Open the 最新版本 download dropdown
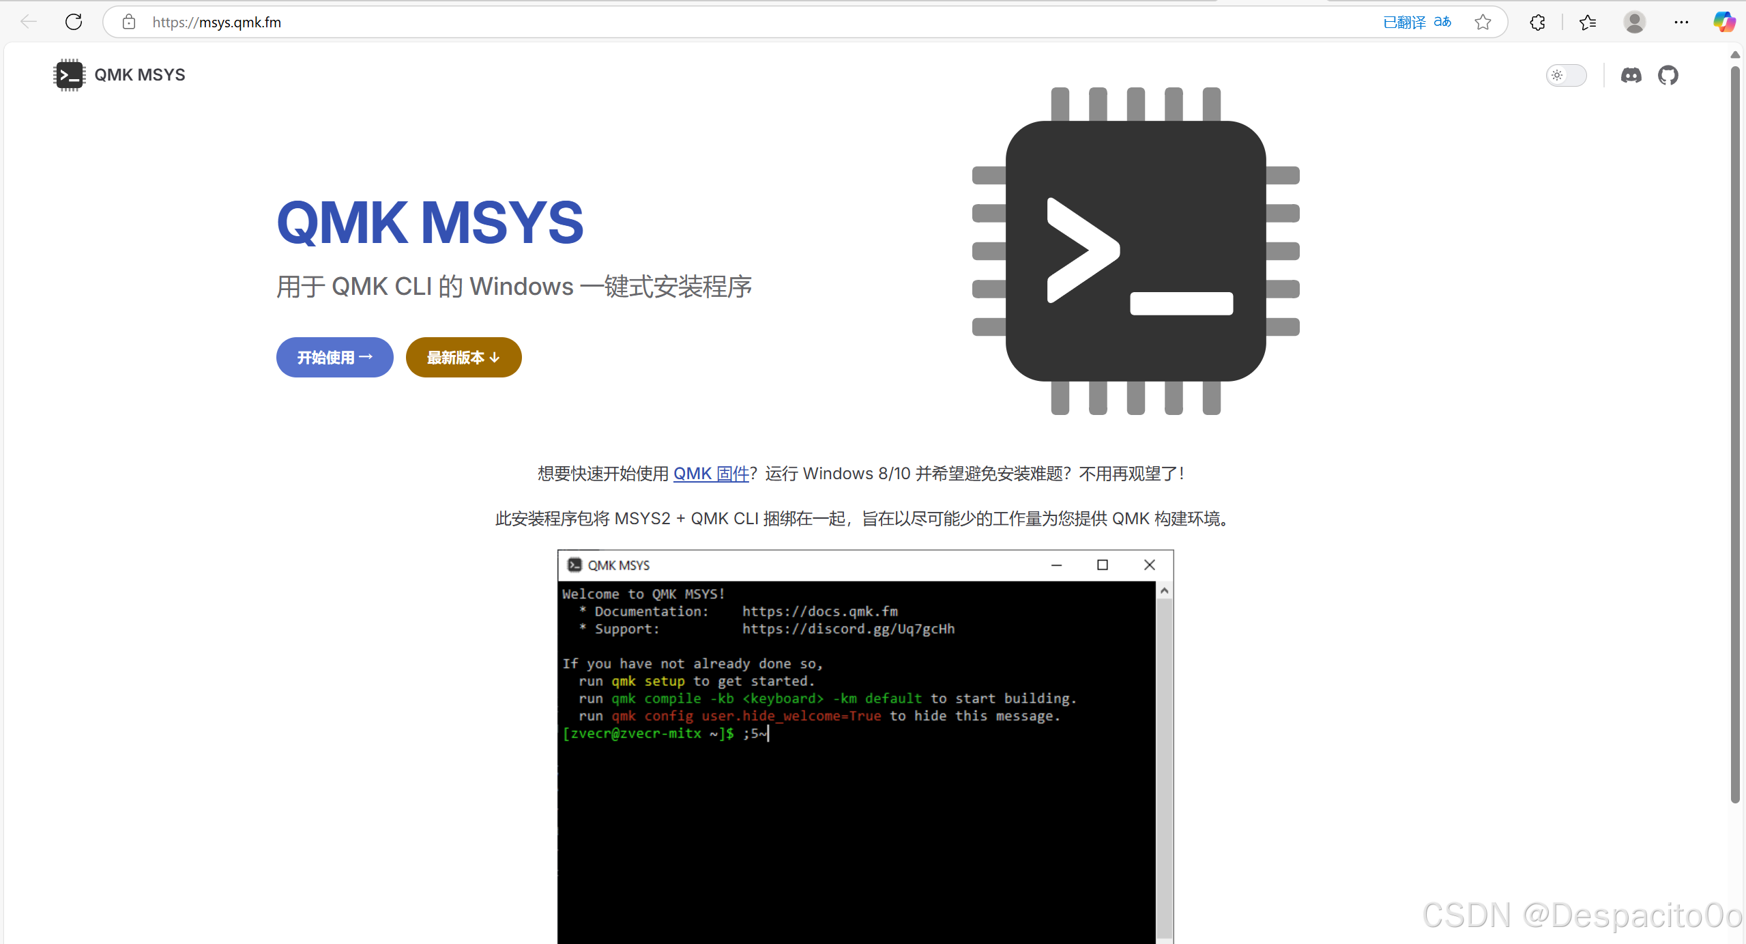Image resolution: width=1746 pixels, height=944 pixels. (463, 357)
